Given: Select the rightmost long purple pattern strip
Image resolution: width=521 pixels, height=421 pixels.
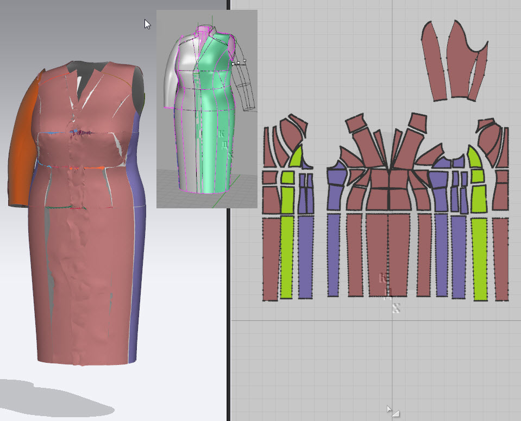Looking at the screenshot, I should click(459, 256).
